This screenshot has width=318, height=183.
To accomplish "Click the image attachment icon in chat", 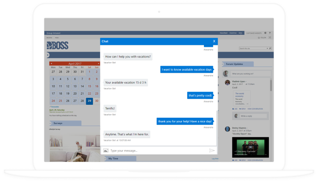I will click(105, 151).
